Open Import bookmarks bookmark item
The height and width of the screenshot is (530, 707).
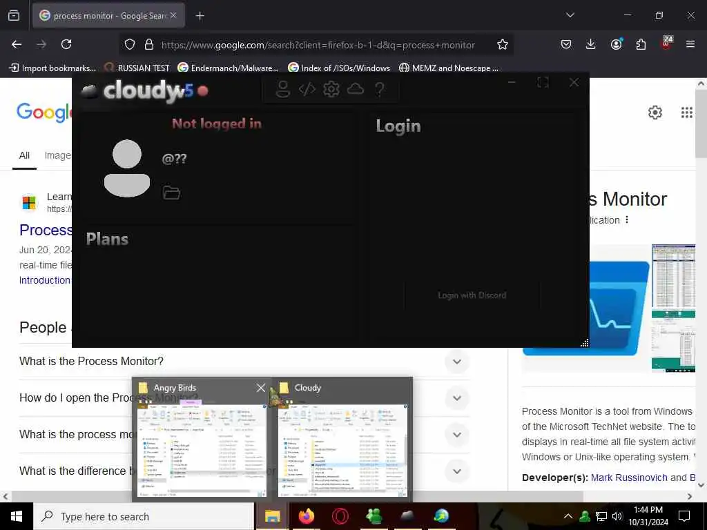(52, 68)
